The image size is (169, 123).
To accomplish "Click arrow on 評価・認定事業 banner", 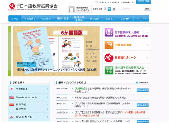I will [x=148, y=45].
